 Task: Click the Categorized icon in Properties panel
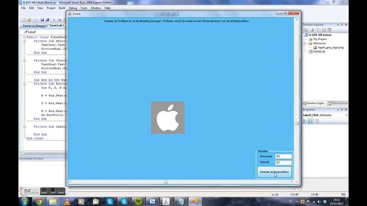click(x=305, y=121)
